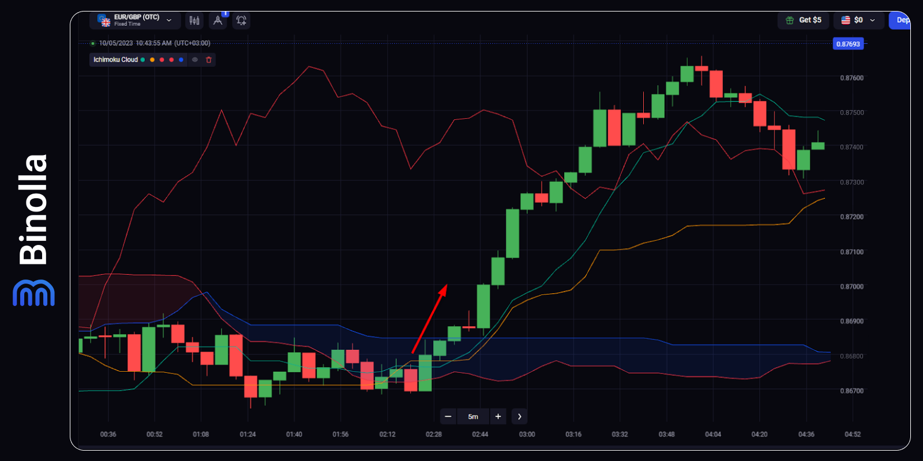Click the Get $5 bonus button
The image size is (923, 461).
(x=804, y=20)
